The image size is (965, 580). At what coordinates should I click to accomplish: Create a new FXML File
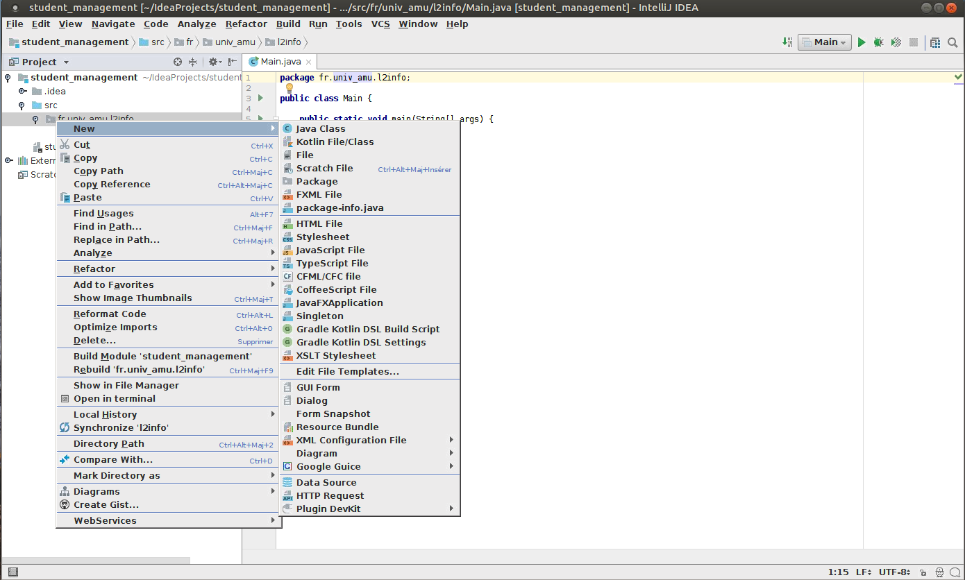pos(369,194)
